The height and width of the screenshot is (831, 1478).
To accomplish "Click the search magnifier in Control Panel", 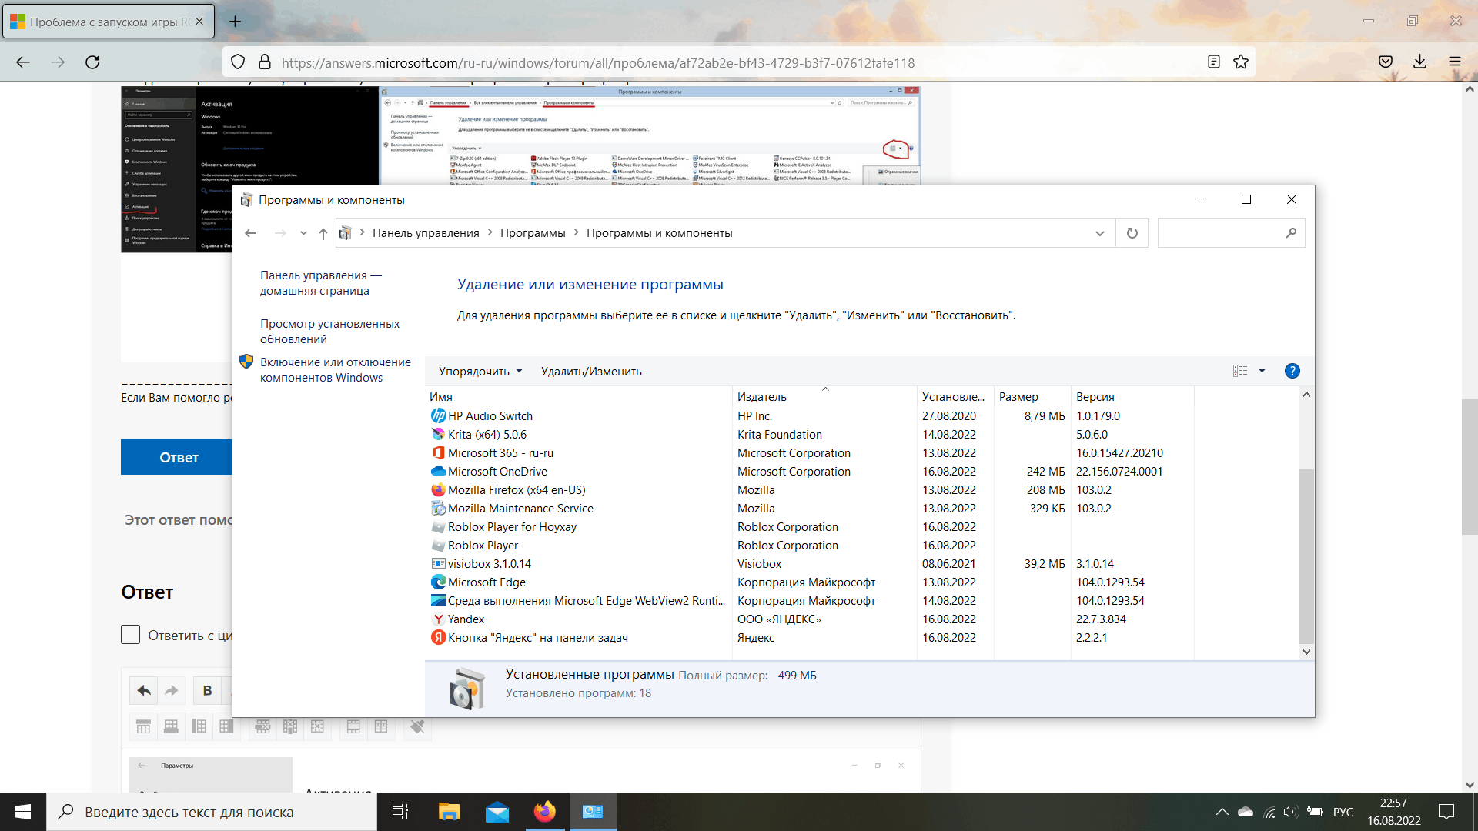I will [1291, 233].
